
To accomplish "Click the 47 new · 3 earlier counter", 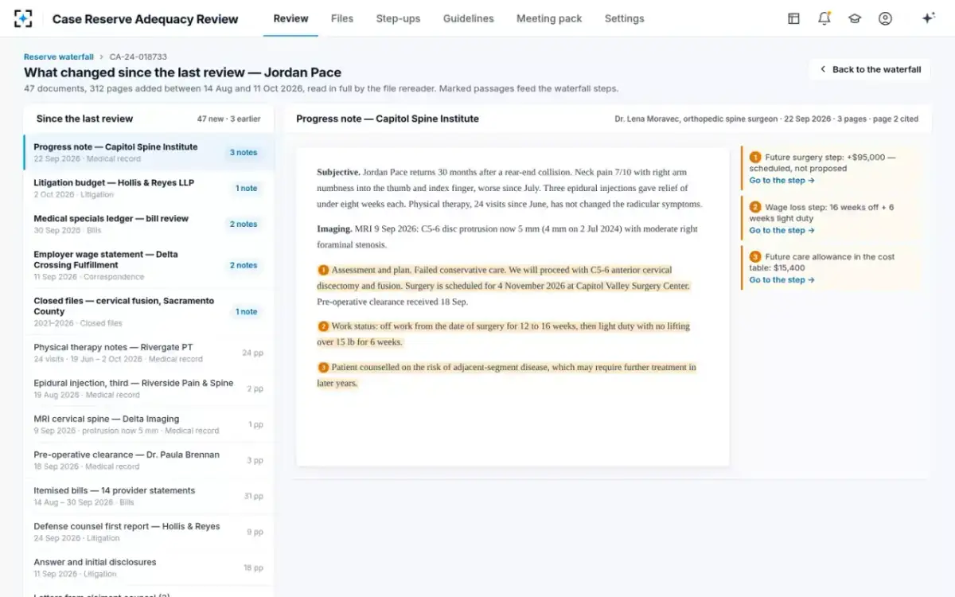I will [x=229, y=119].
